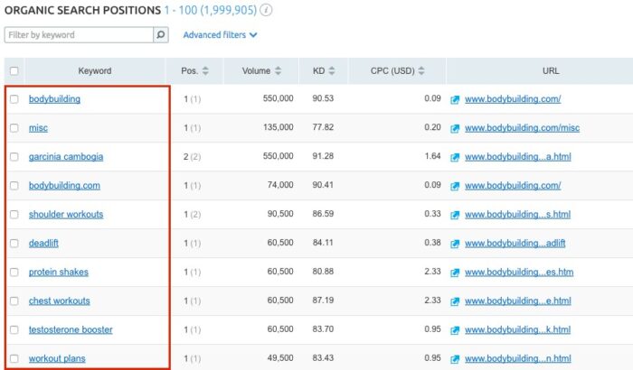This screenshot has height=370, width=633.
Task: Open the bodybuilding keyword link
Action: tap(54, 99)
